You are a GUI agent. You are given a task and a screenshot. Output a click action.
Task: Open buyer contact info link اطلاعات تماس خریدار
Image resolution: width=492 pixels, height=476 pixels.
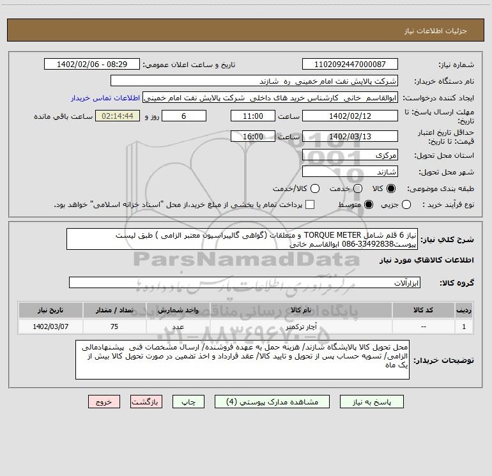105,98
